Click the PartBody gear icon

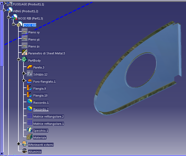tap(25, 59)
